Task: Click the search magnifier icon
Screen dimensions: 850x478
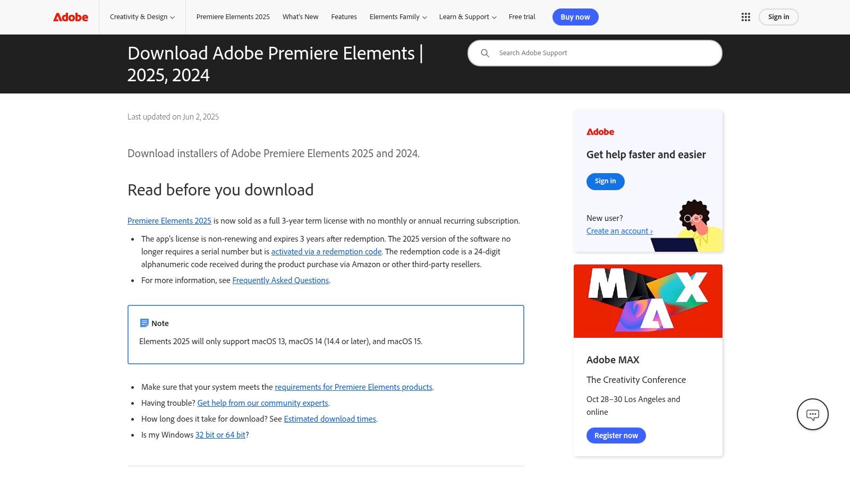Action: (x=485, y=53)
